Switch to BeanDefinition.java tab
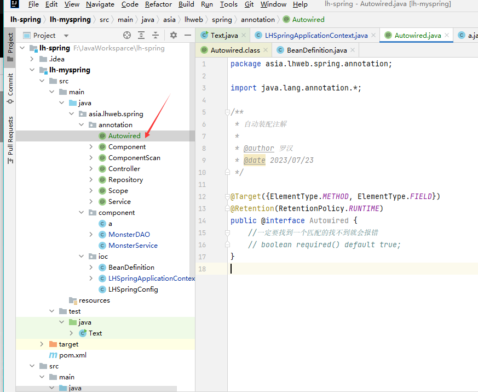 316,50
